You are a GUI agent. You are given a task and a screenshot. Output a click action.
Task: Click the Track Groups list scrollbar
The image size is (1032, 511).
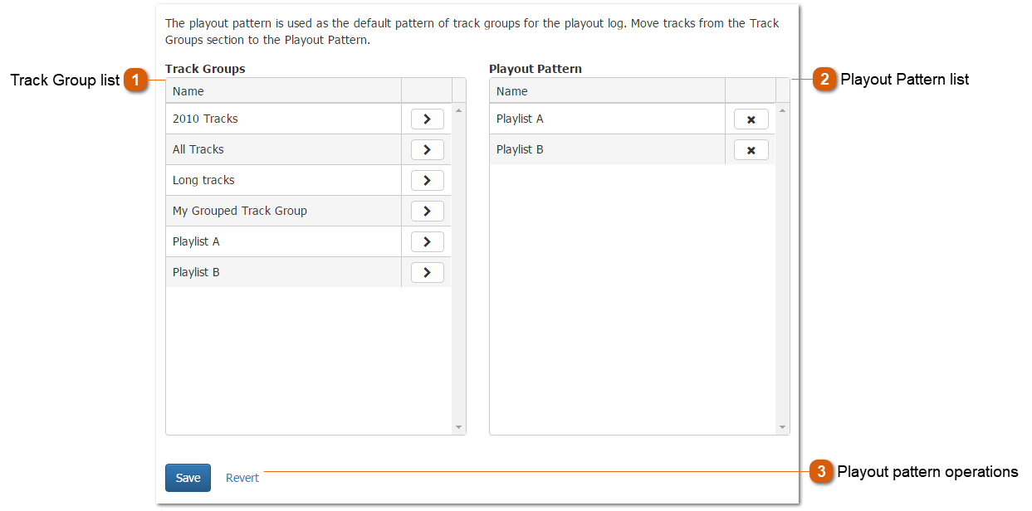click(458, 249)
